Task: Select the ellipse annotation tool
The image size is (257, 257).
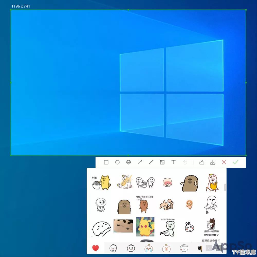Action: tap(117, 162)
